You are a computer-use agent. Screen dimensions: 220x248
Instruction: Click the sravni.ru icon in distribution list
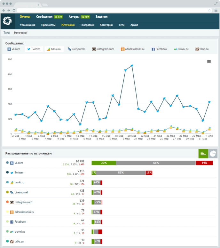click(x=12, y=232)
